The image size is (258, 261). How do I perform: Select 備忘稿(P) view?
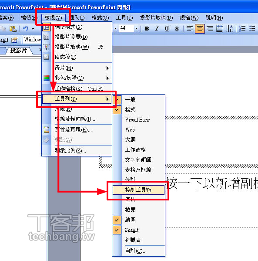(77, 57)
